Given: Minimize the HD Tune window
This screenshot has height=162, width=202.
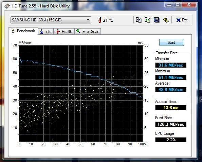Looking at the screenshot, I should 169,5.
